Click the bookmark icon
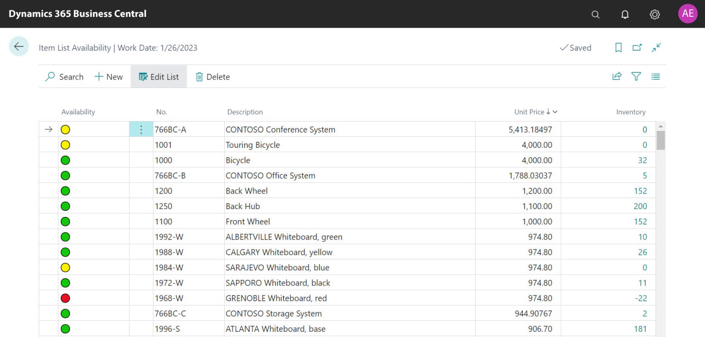This screenshot has width=705, height=337. click(618, 48)
